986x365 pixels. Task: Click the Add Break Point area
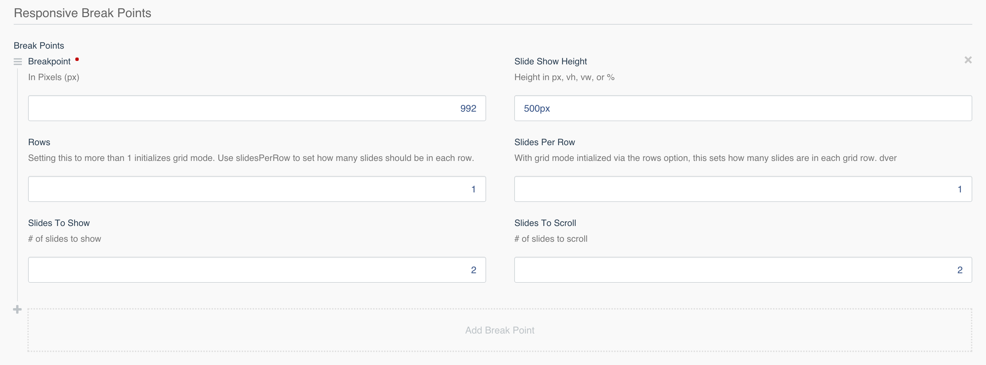pyautogui.click(x=500, y=330)
